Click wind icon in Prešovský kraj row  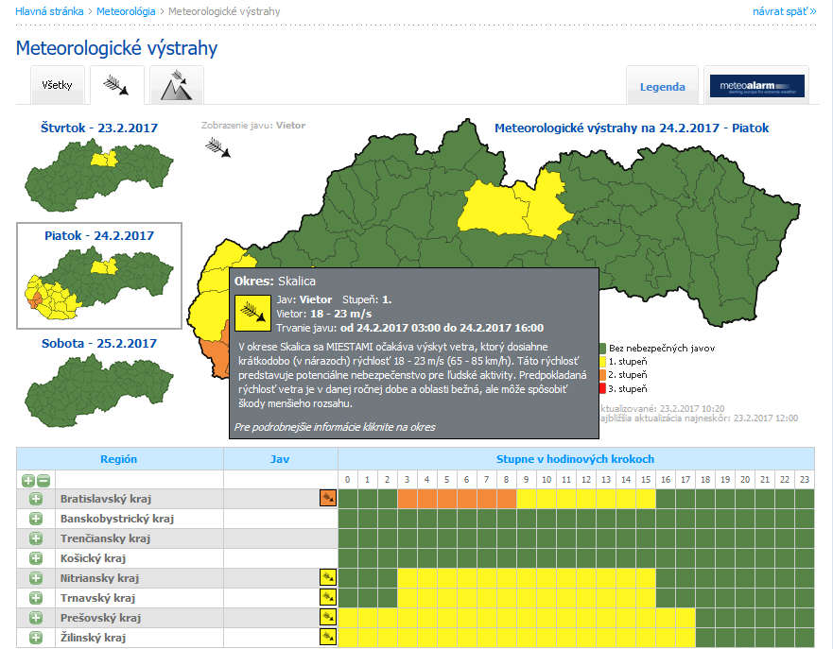[x=328, y=618]
